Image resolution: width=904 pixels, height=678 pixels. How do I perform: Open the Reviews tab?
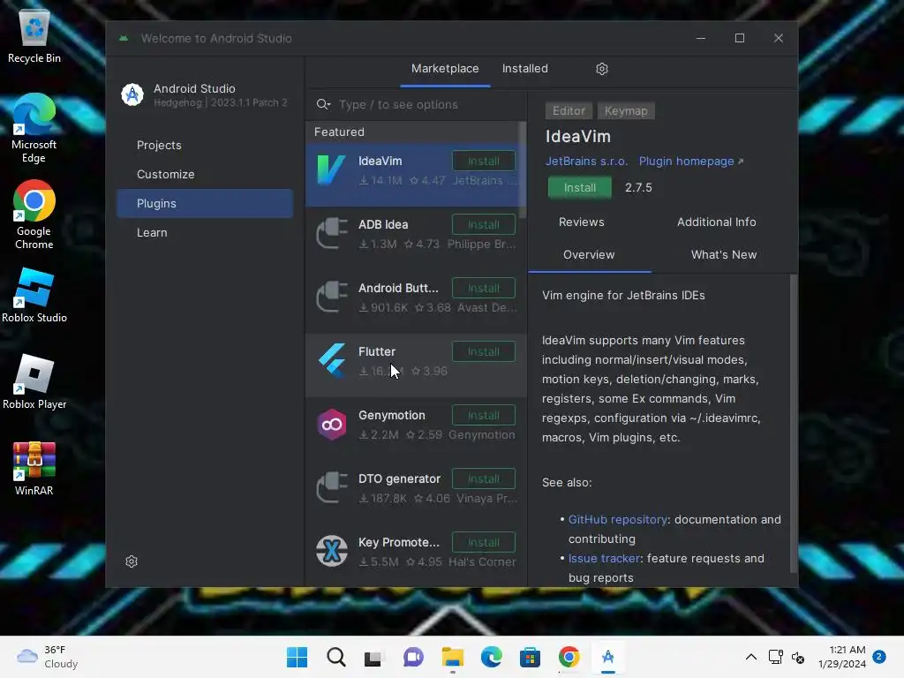click(x=581, y=222)
